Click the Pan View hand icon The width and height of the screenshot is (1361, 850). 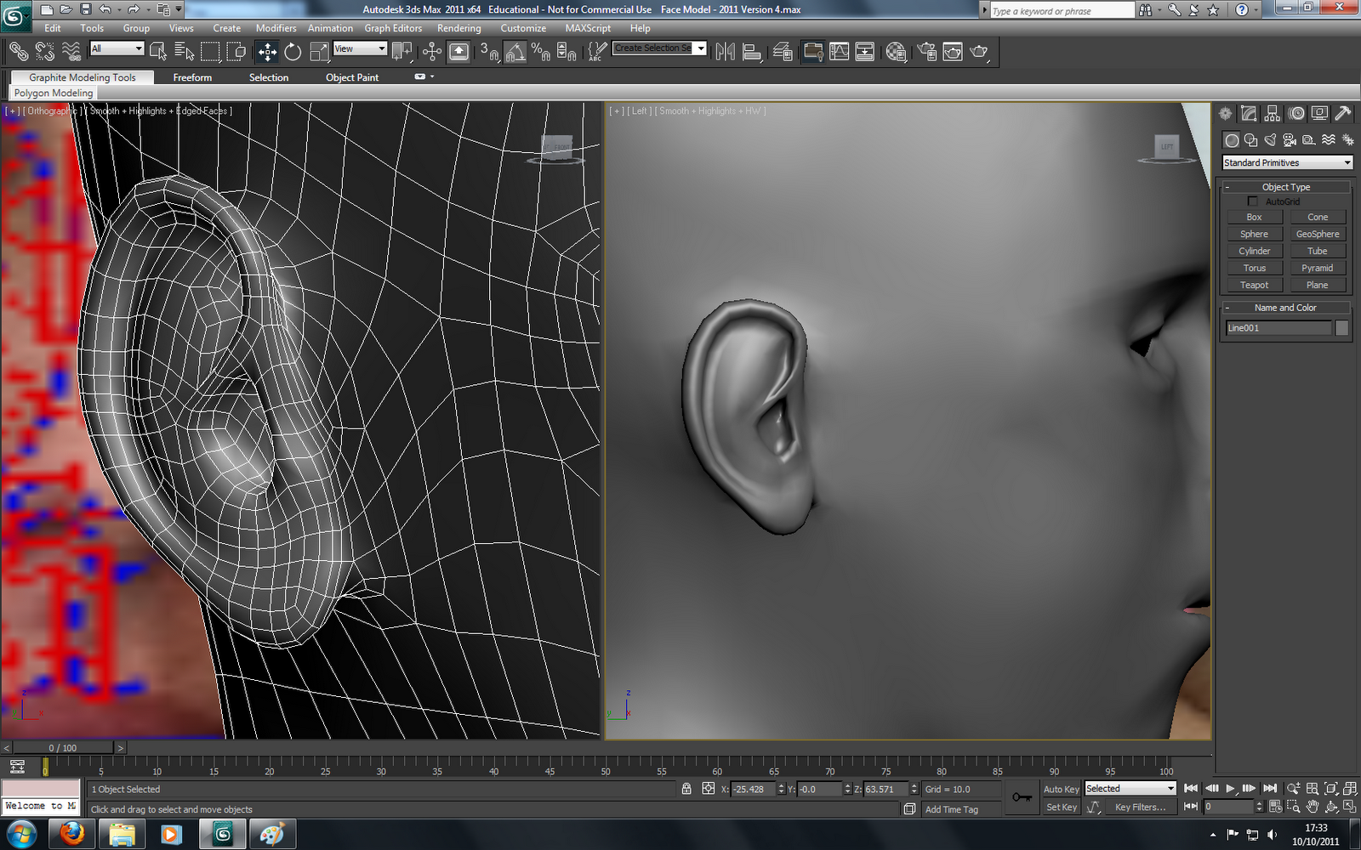(1313, 807)
